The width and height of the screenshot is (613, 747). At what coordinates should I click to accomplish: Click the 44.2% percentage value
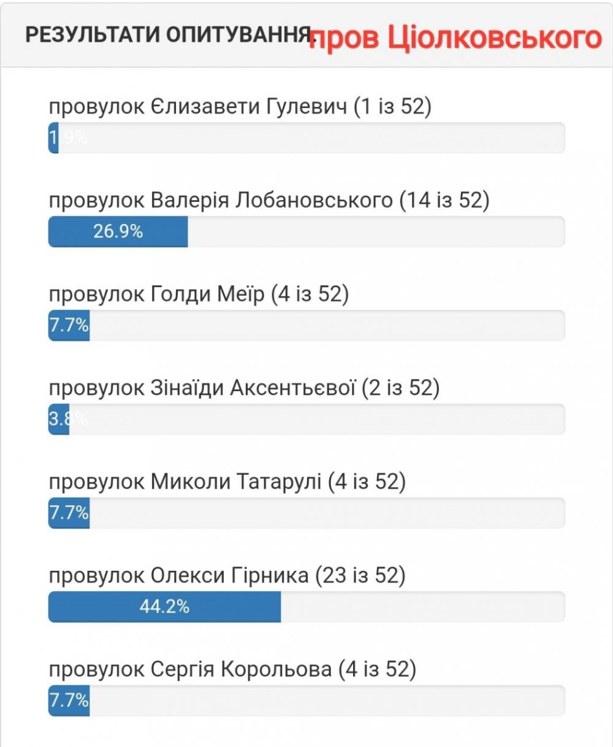[x=164, y=608]
